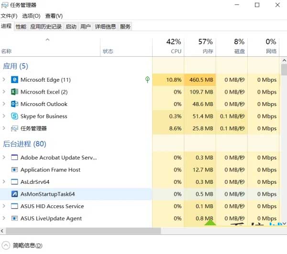Switch to the 服务 tab
The height and width of the screenshot is (254, 287).
tap(125, 27)
